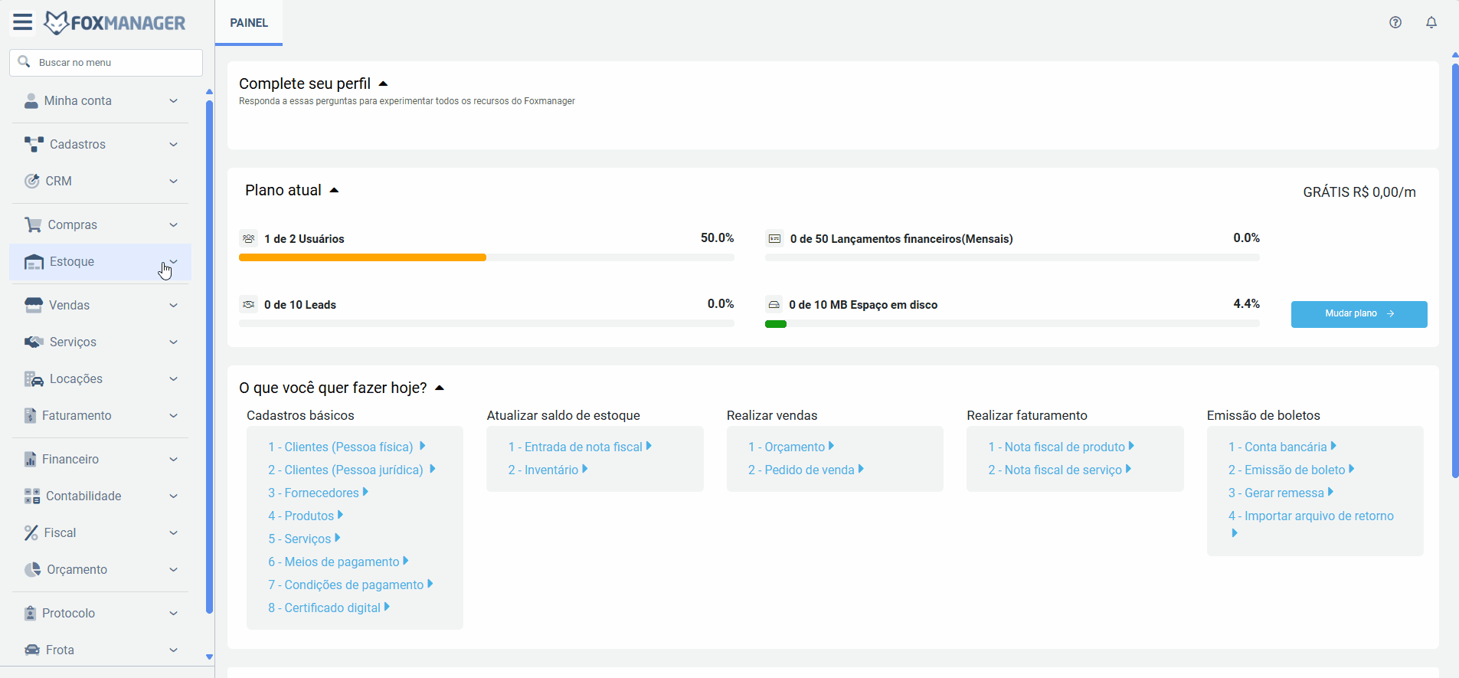
Task: Click the CRM target icon
Action: click(32, 181)
